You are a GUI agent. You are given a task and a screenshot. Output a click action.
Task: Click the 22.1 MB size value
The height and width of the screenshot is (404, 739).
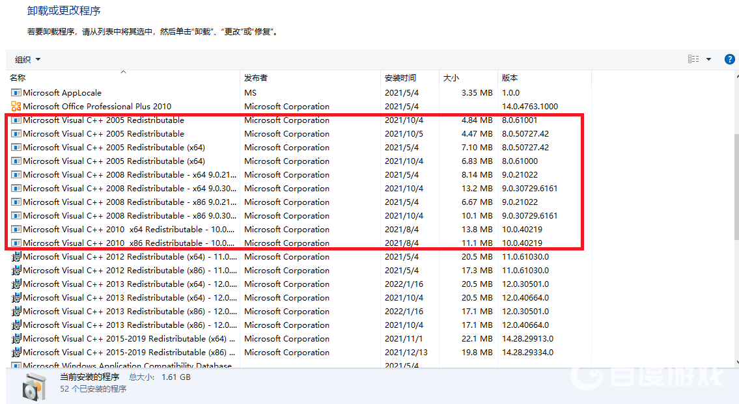(x=477, y=338)
